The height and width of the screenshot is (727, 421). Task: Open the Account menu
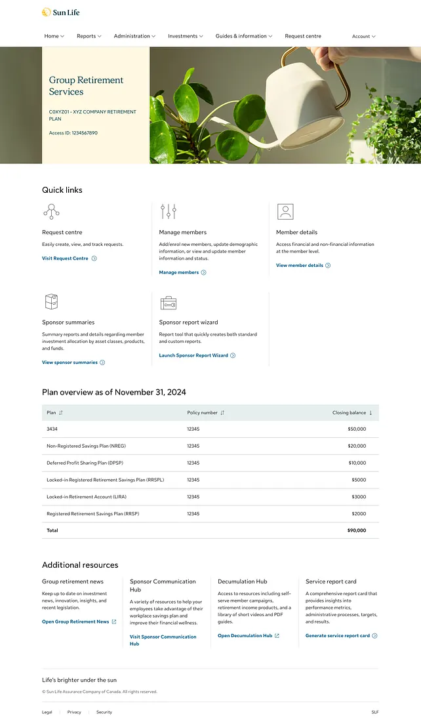364,36
